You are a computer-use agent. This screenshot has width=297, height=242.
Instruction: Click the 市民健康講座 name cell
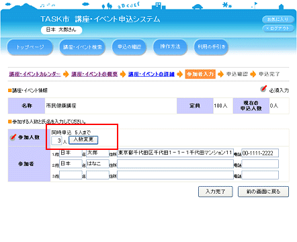pos(111,106)
